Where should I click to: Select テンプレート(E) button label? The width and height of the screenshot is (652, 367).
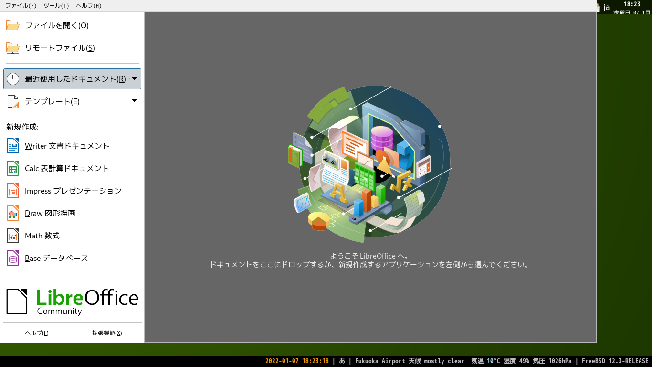(x=52, y=101)
